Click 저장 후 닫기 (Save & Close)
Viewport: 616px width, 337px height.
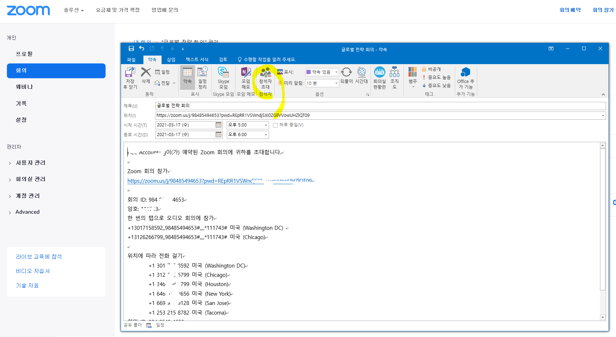pyautogui.click(x=130, y=78)
